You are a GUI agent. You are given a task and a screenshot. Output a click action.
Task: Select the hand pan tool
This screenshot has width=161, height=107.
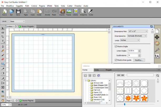point(3,100)
